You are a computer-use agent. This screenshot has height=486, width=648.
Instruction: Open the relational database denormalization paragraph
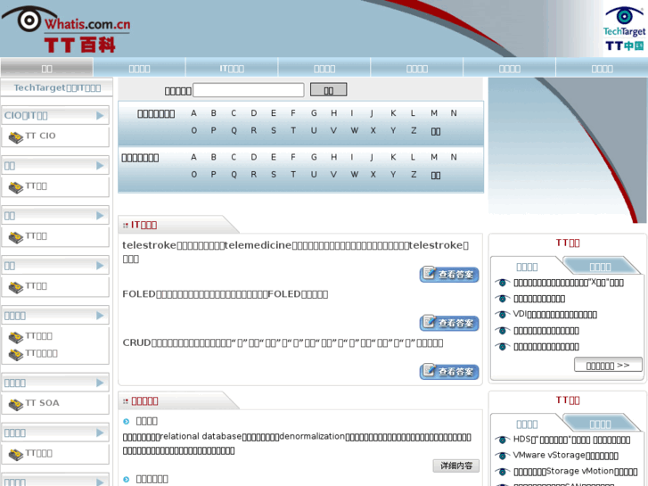[x=297, y=443]
